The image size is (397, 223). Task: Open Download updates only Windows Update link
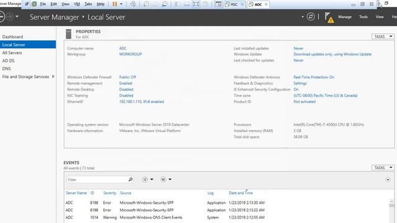tap(332, 54)
